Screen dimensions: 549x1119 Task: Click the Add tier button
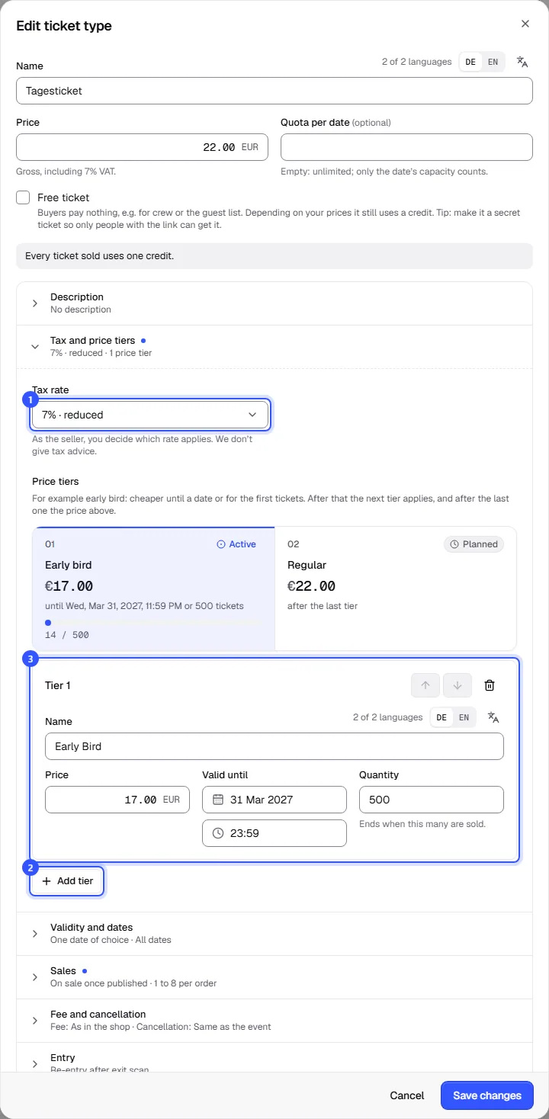67,881
